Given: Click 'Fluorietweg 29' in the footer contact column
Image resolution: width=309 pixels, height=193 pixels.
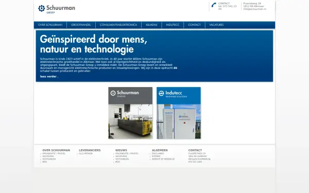Looking at the screenshot, I should (x=197, y=153).
